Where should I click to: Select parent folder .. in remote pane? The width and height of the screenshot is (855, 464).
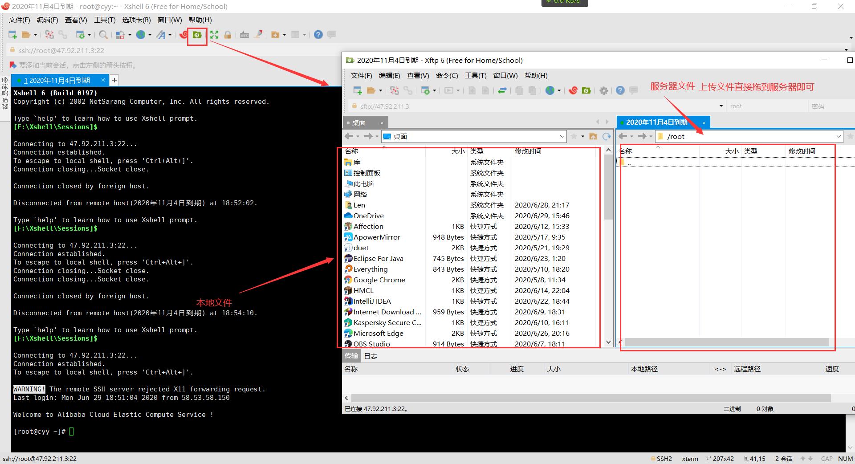coord(736,163)
